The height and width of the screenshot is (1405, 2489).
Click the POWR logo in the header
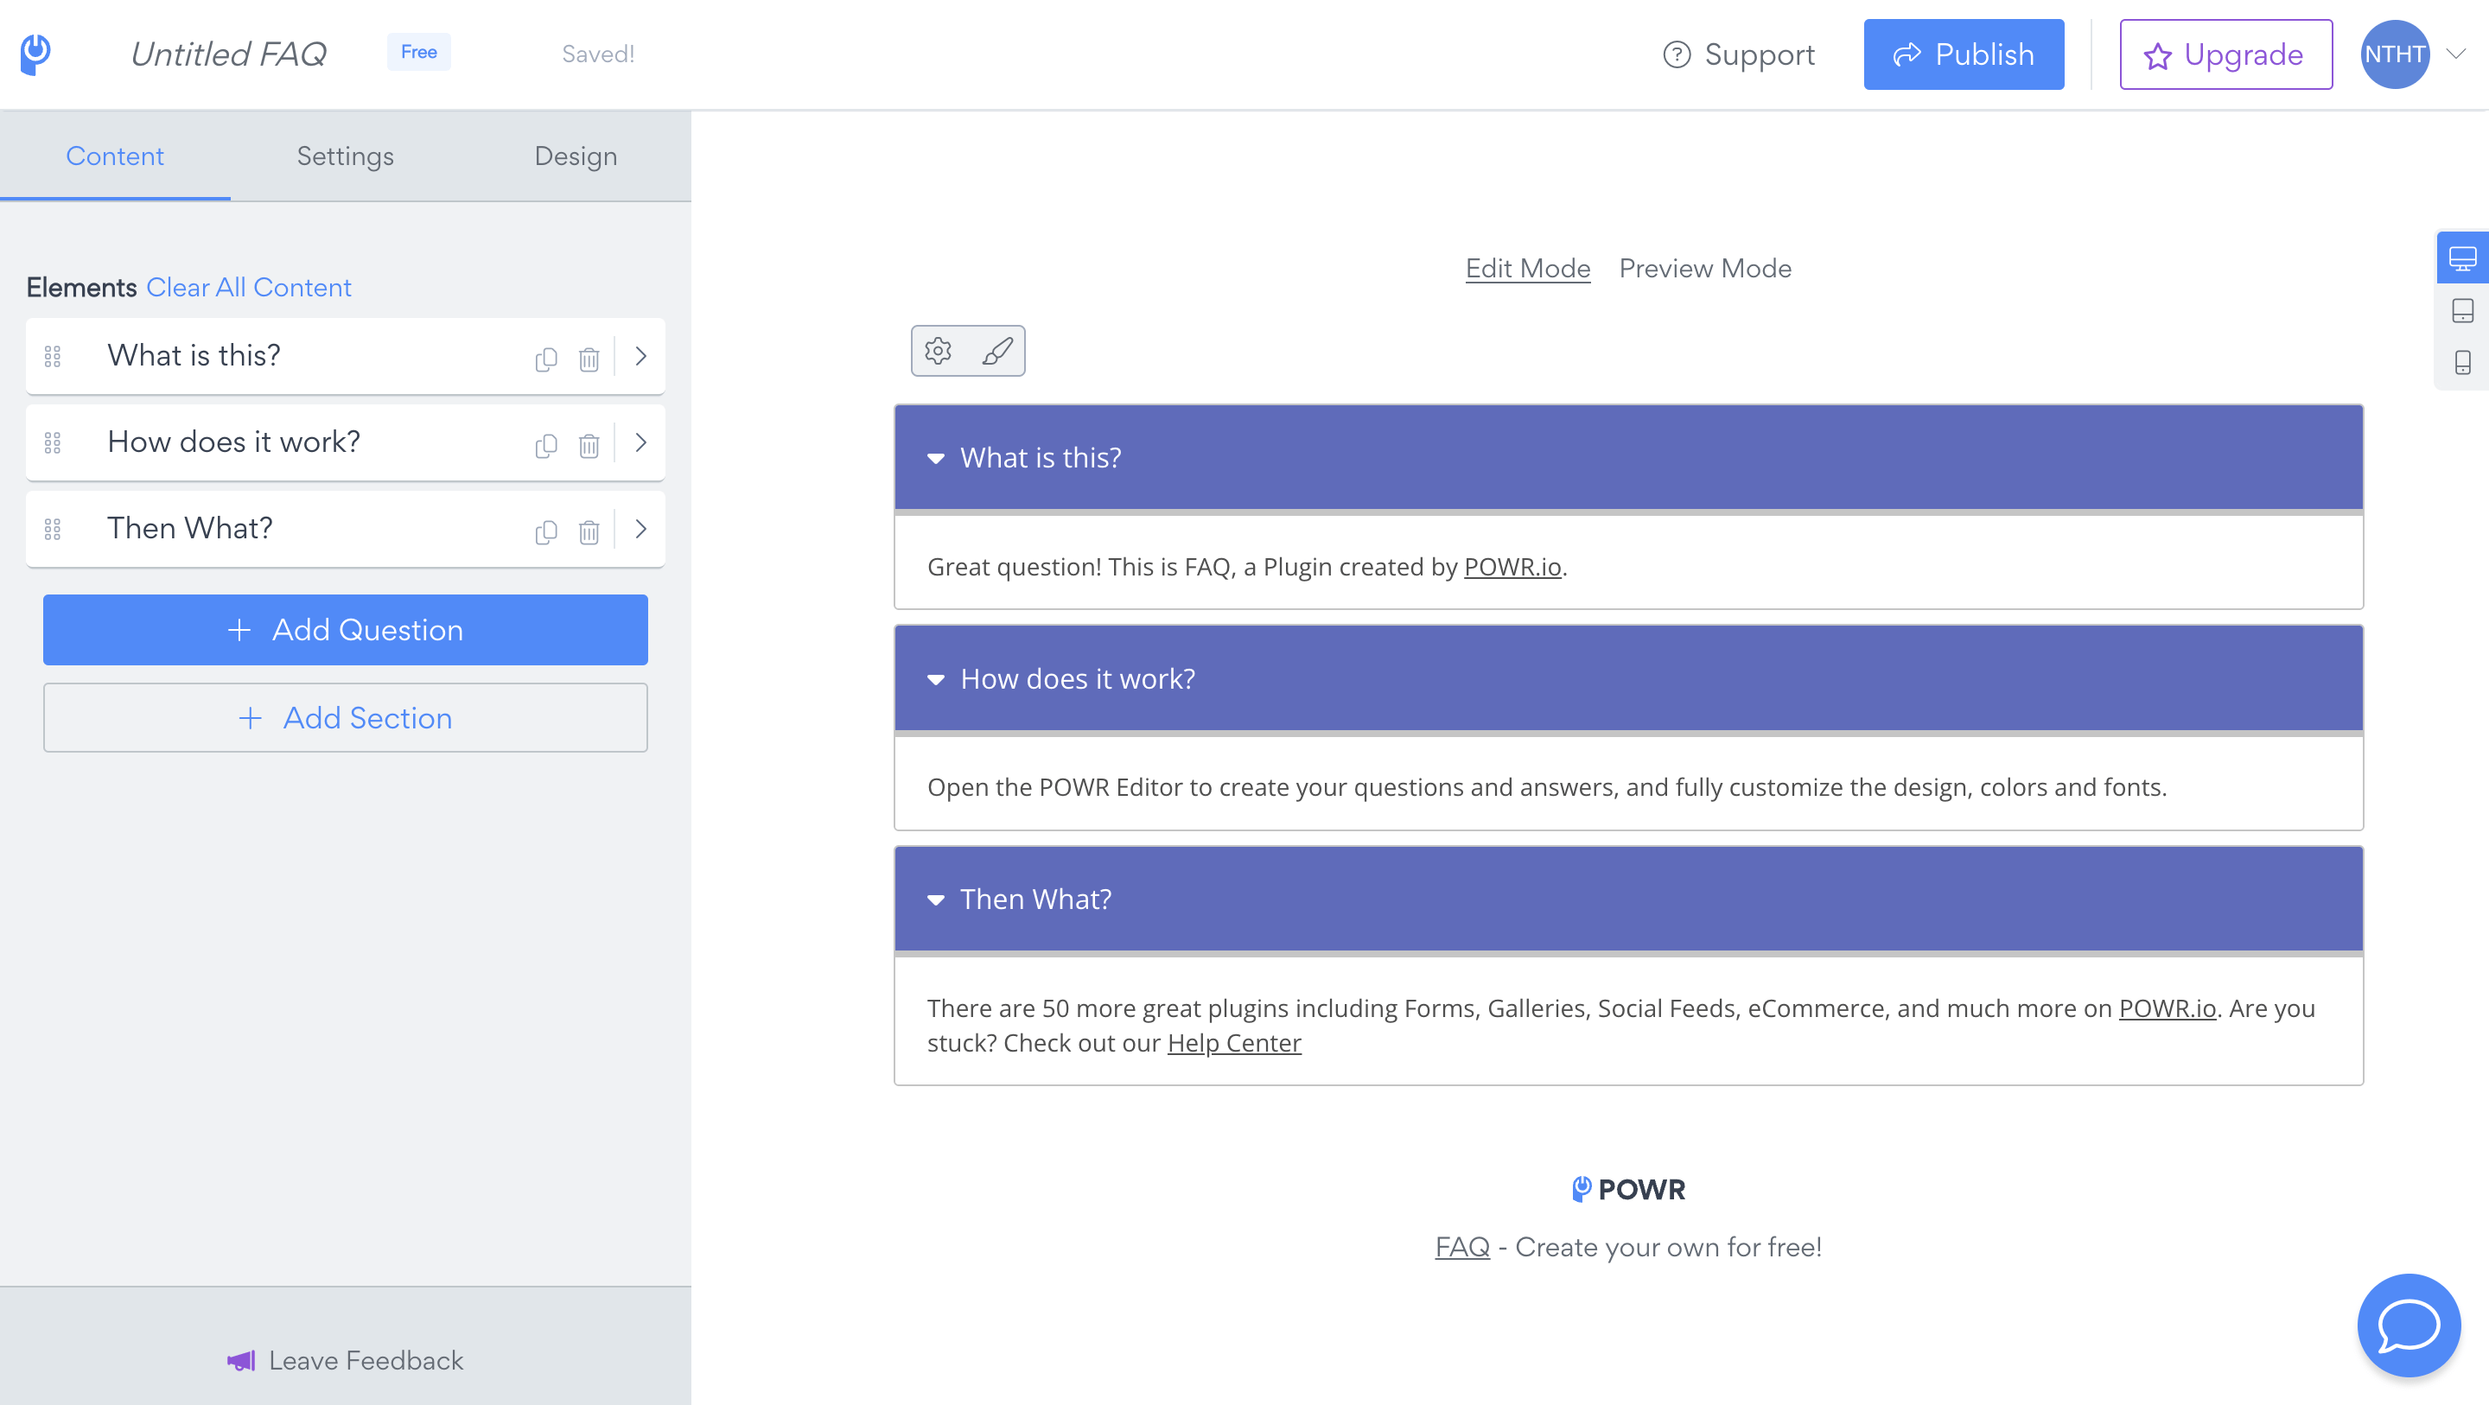click(x=35, y=54)
